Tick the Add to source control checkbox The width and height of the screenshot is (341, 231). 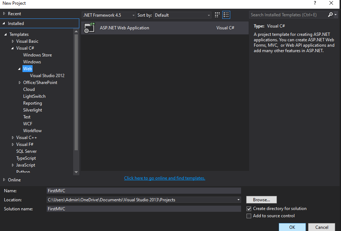coord(249,216)
